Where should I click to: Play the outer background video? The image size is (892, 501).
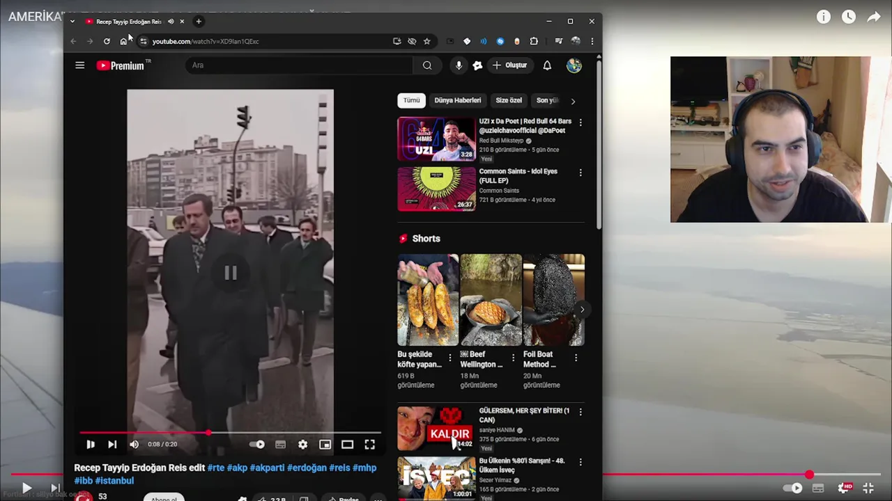(x=26, y=488)
